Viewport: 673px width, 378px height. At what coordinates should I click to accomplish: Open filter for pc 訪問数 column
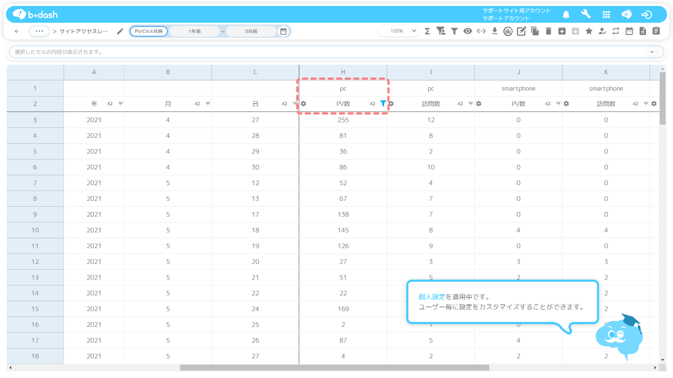(x=471, y=104)
